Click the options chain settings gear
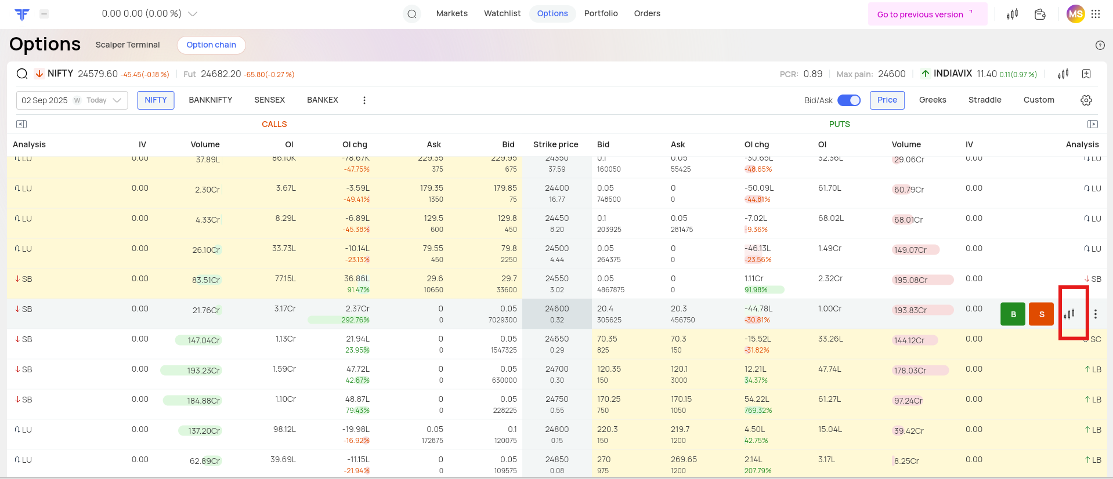 (x=1086, y=100)
